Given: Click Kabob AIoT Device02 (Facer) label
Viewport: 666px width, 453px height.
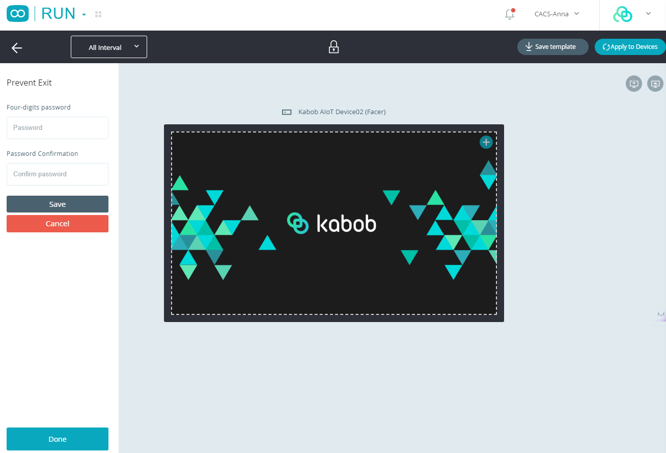Looking at the screenshot, I should 342,112.
